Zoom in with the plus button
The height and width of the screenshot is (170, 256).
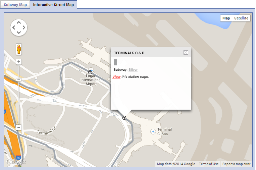19,62
